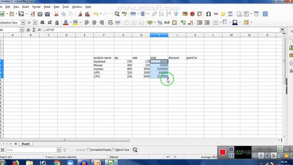Click the Export as PDF icon
This screenshot has height=165, width=293.
(x=33, y=14)
